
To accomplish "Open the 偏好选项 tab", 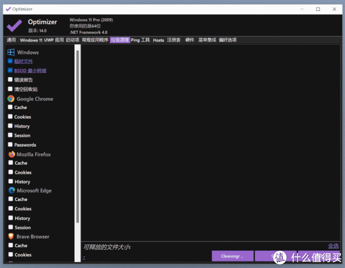I will (x=228, y=40).
